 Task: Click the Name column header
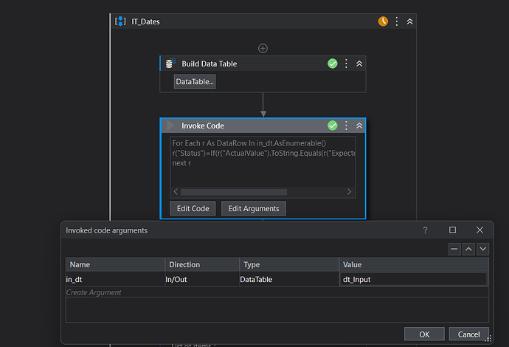point(115,264)
